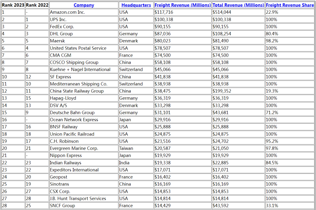Click China State Railway Group cell
The image size is (316, 210).
tap(84, 91)
